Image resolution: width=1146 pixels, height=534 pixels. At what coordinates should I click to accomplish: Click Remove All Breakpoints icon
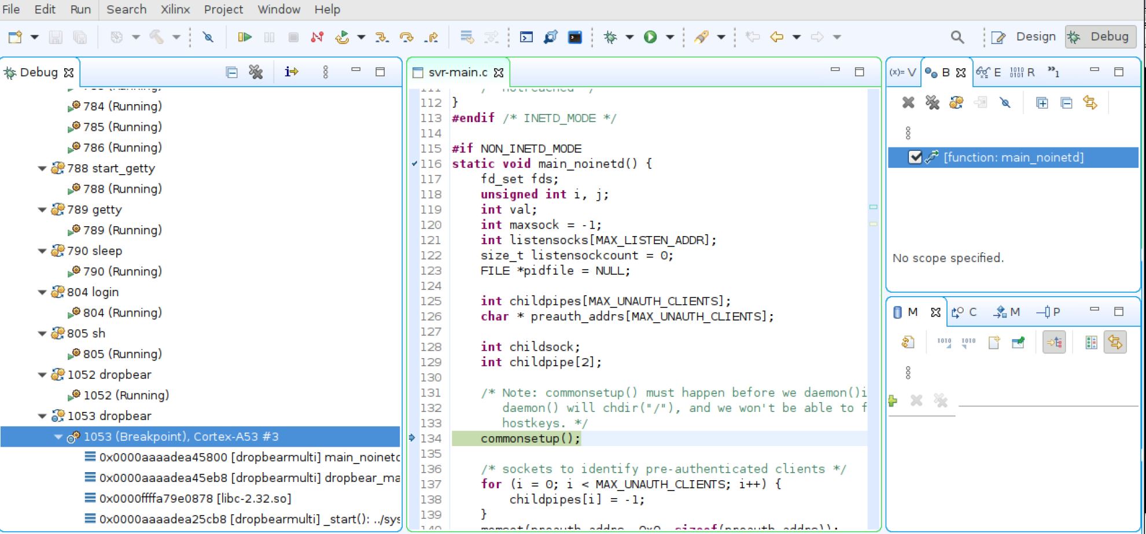click(x=932, y=103)
